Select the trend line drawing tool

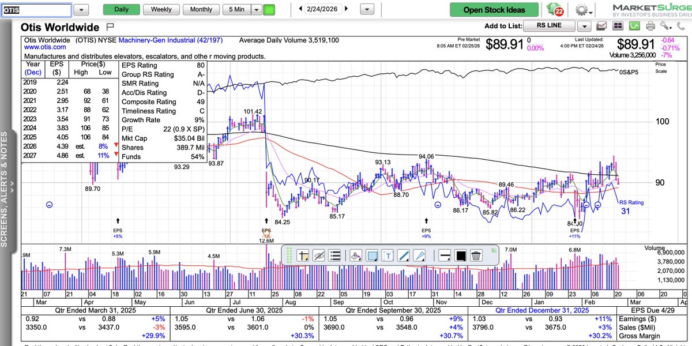click(x=403, y=255)
